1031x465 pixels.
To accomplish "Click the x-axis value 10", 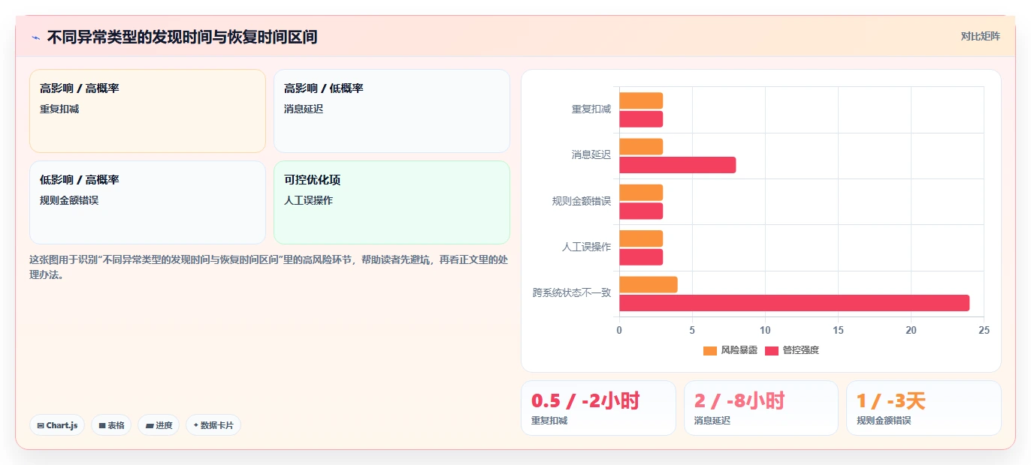I will click(765, 330).
